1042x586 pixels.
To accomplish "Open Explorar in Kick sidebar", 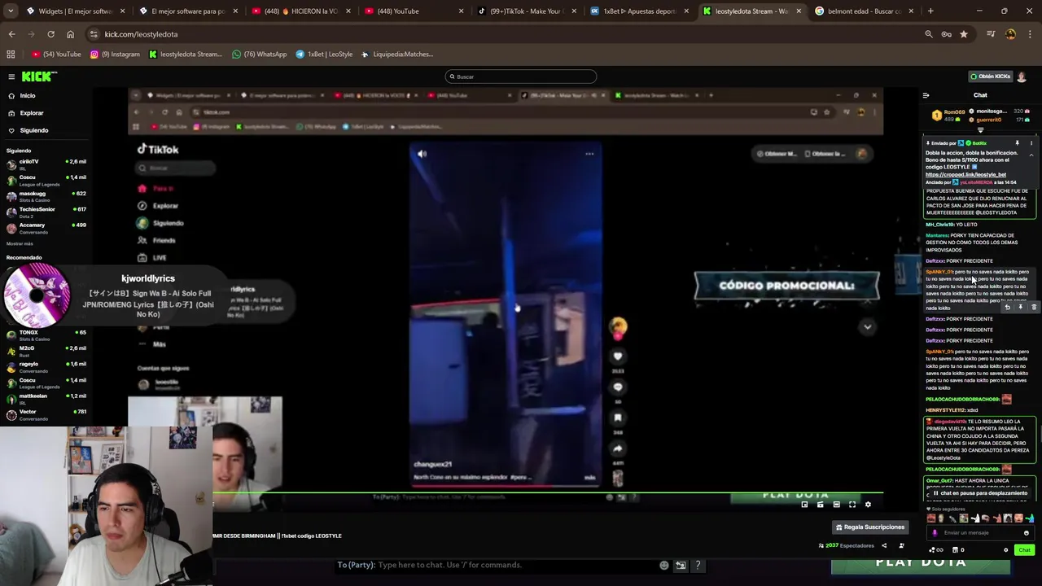I will [x=31, y=112].
